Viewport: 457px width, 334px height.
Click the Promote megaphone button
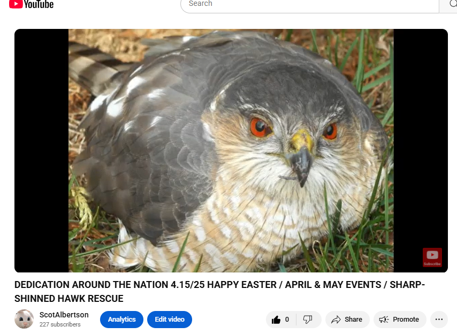coord(400,320)
